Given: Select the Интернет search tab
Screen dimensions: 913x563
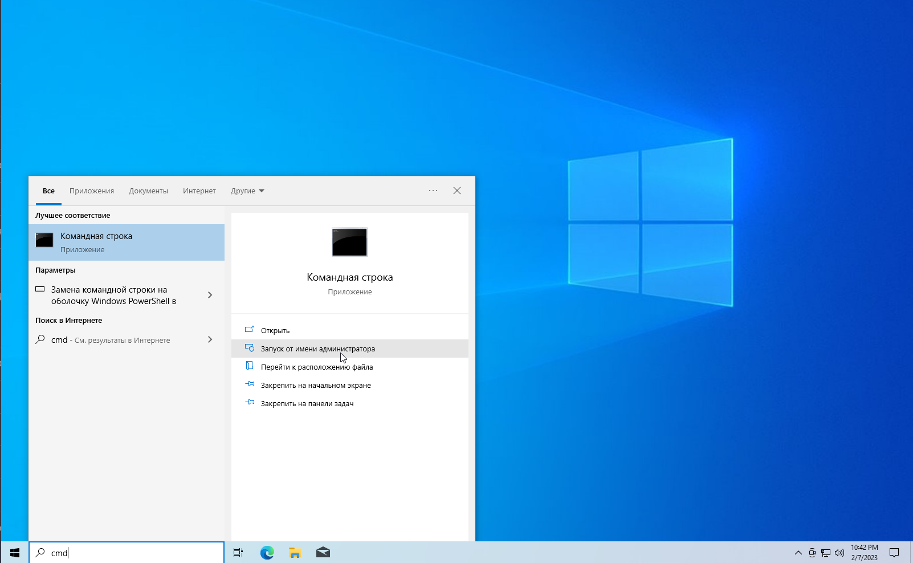Looking at the screenshot, I should 199,191.
